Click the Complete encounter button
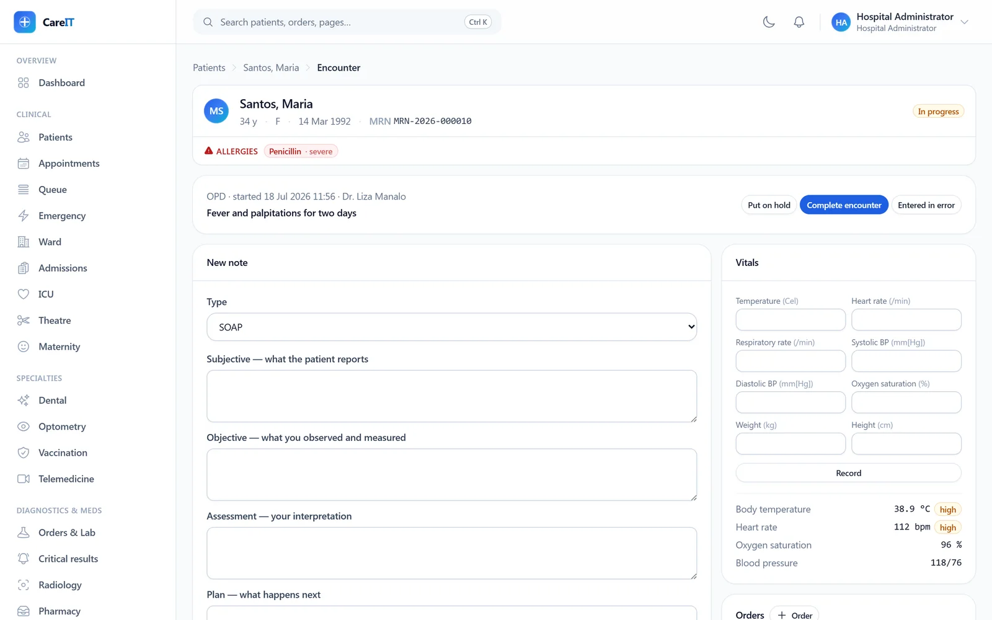The height and width of the screenshot is (620, 992). (x=844, y=205)
